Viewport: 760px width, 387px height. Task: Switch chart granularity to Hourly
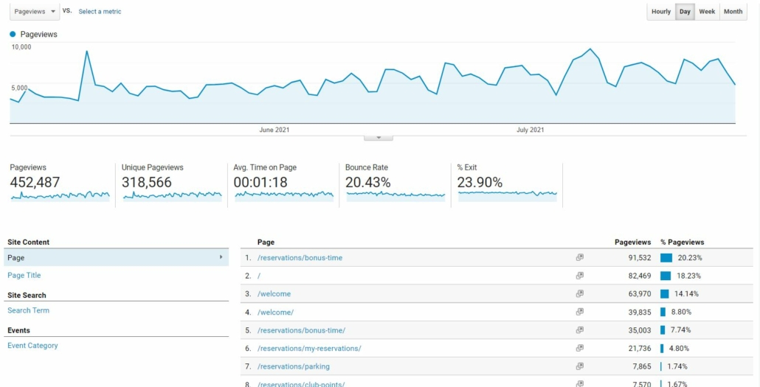[661, 12]
